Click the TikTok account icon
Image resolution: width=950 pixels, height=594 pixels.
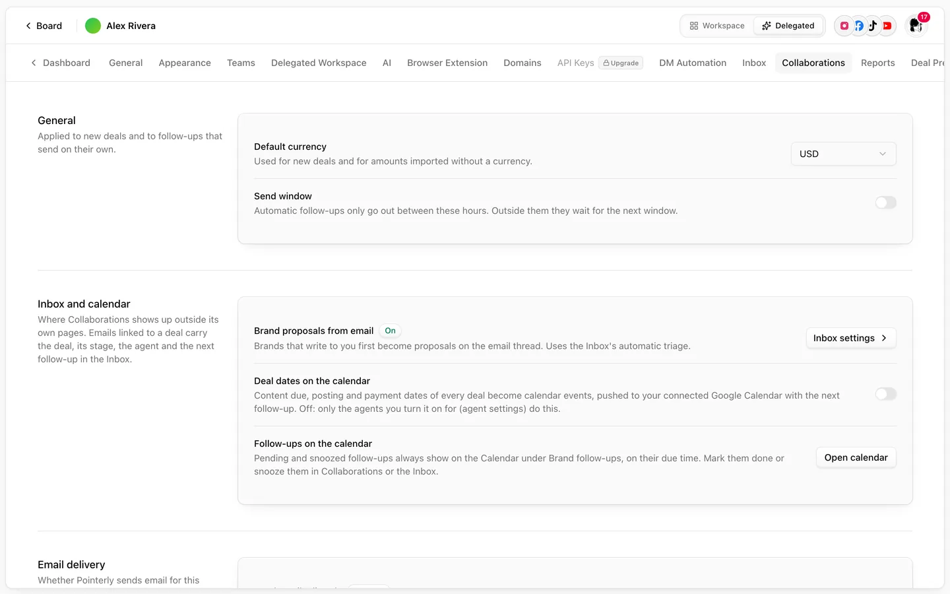point(873,26)
